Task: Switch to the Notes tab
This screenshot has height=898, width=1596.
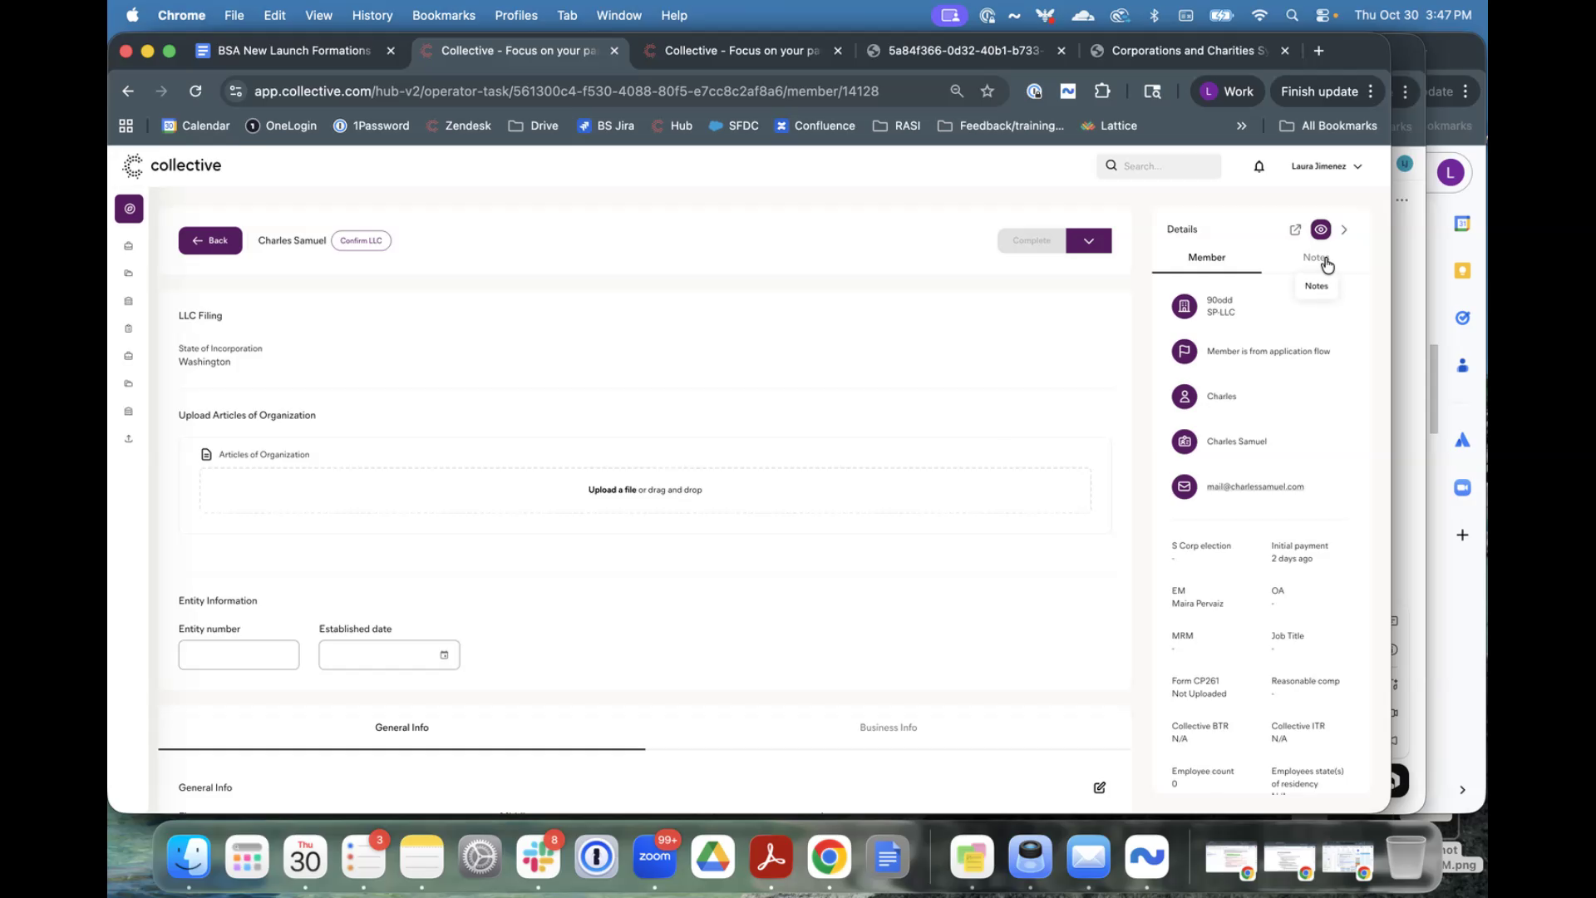Action: 1316,258
